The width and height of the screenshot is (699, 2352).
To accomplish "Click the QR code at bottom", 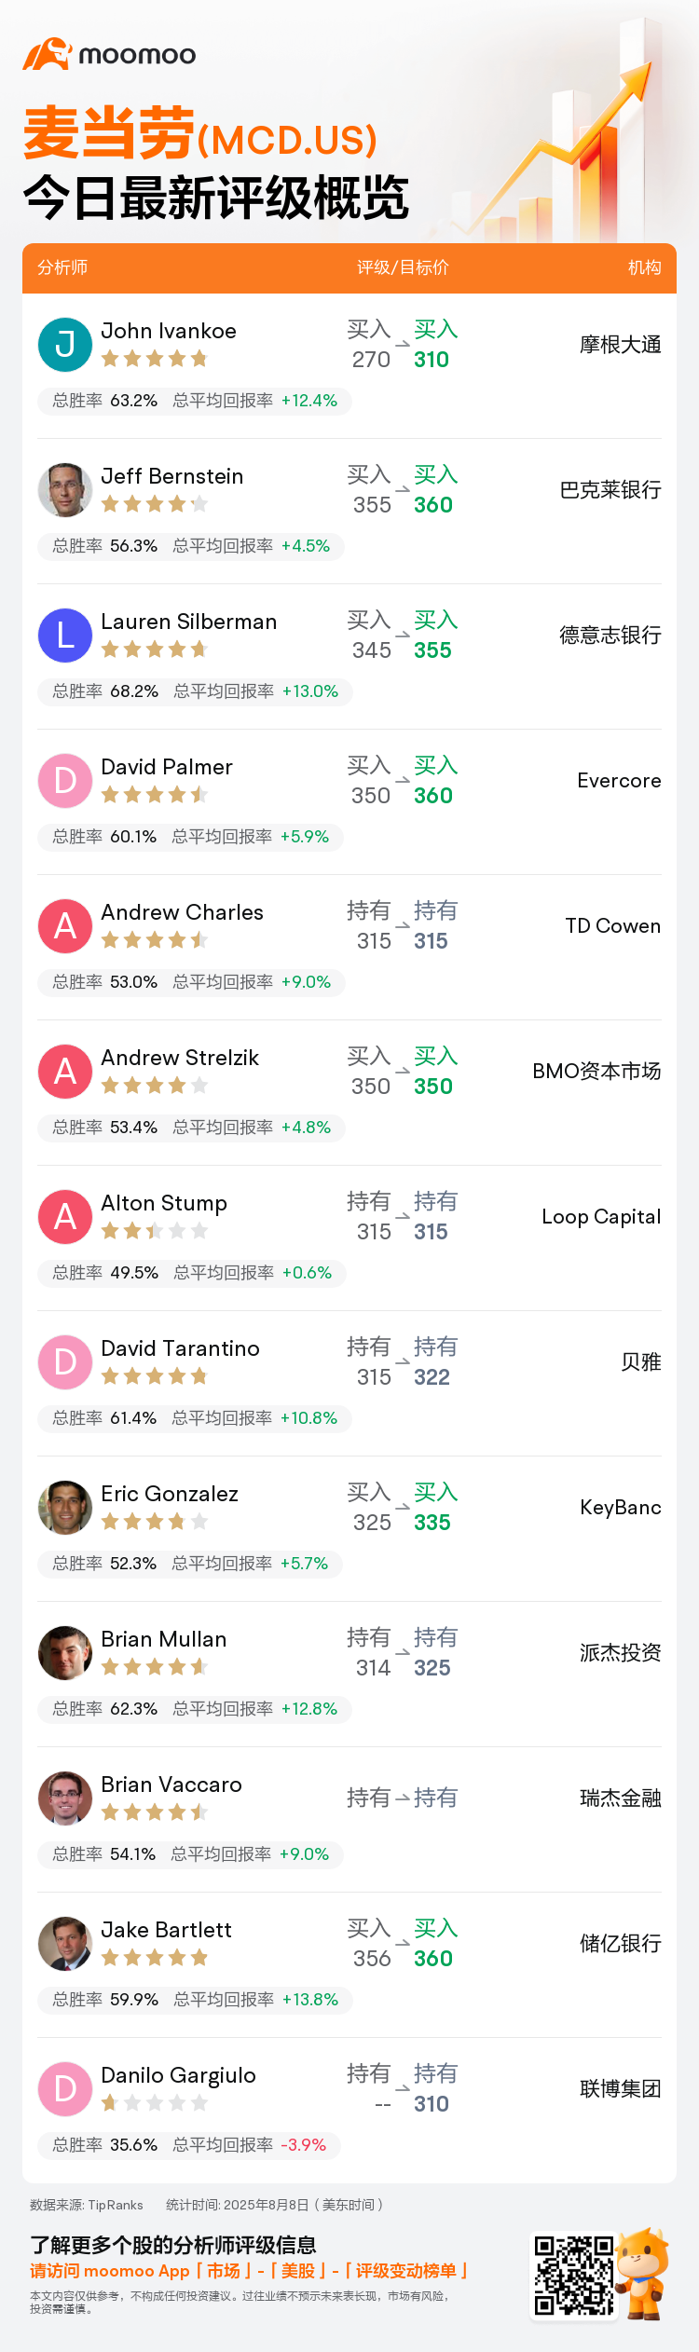I will click(574, 2276).
